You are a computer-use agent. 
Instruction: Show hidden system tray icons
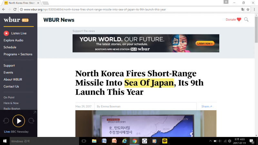pos(211,141)
